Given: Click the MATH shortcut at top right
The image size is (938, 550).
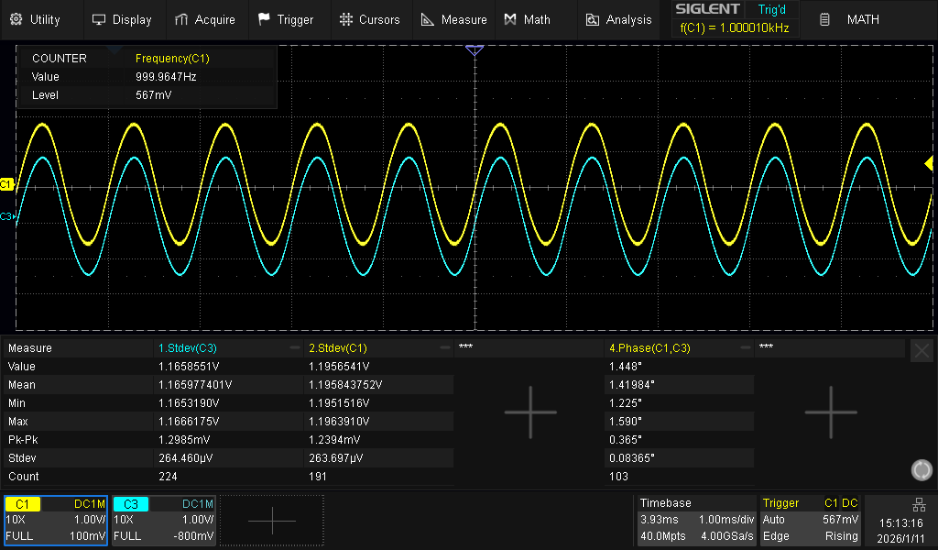Looking at the screenshot, I should pyautogui.click(x=851, y=19).
